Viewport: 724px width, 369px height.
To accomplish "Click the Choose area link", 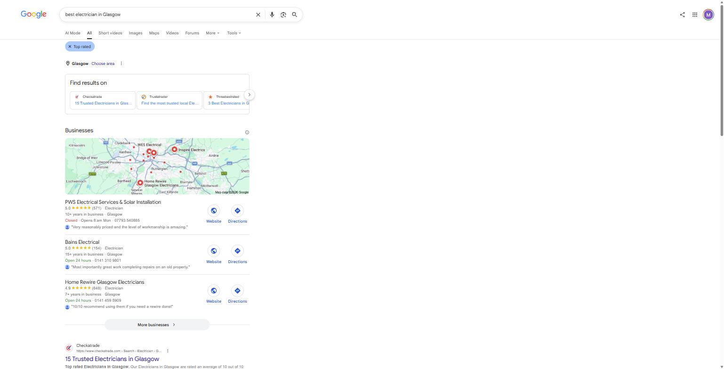I will (103, 64).
